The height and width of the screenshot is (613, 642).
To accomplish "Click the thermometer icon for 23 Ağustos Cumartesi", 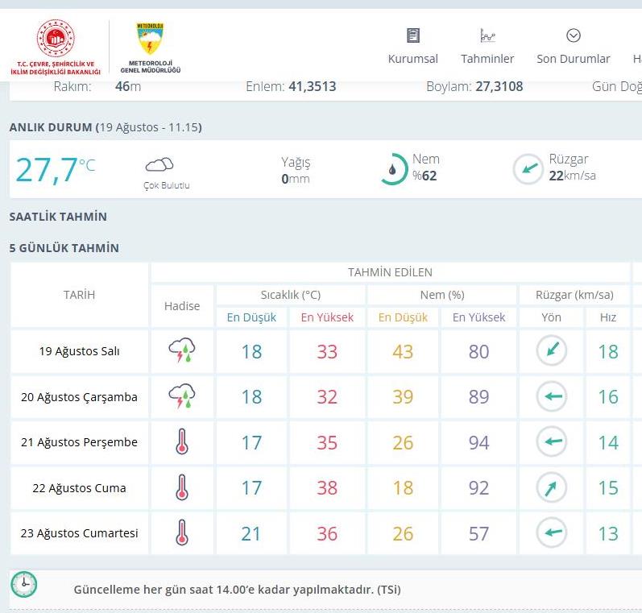I will [181, 532].
